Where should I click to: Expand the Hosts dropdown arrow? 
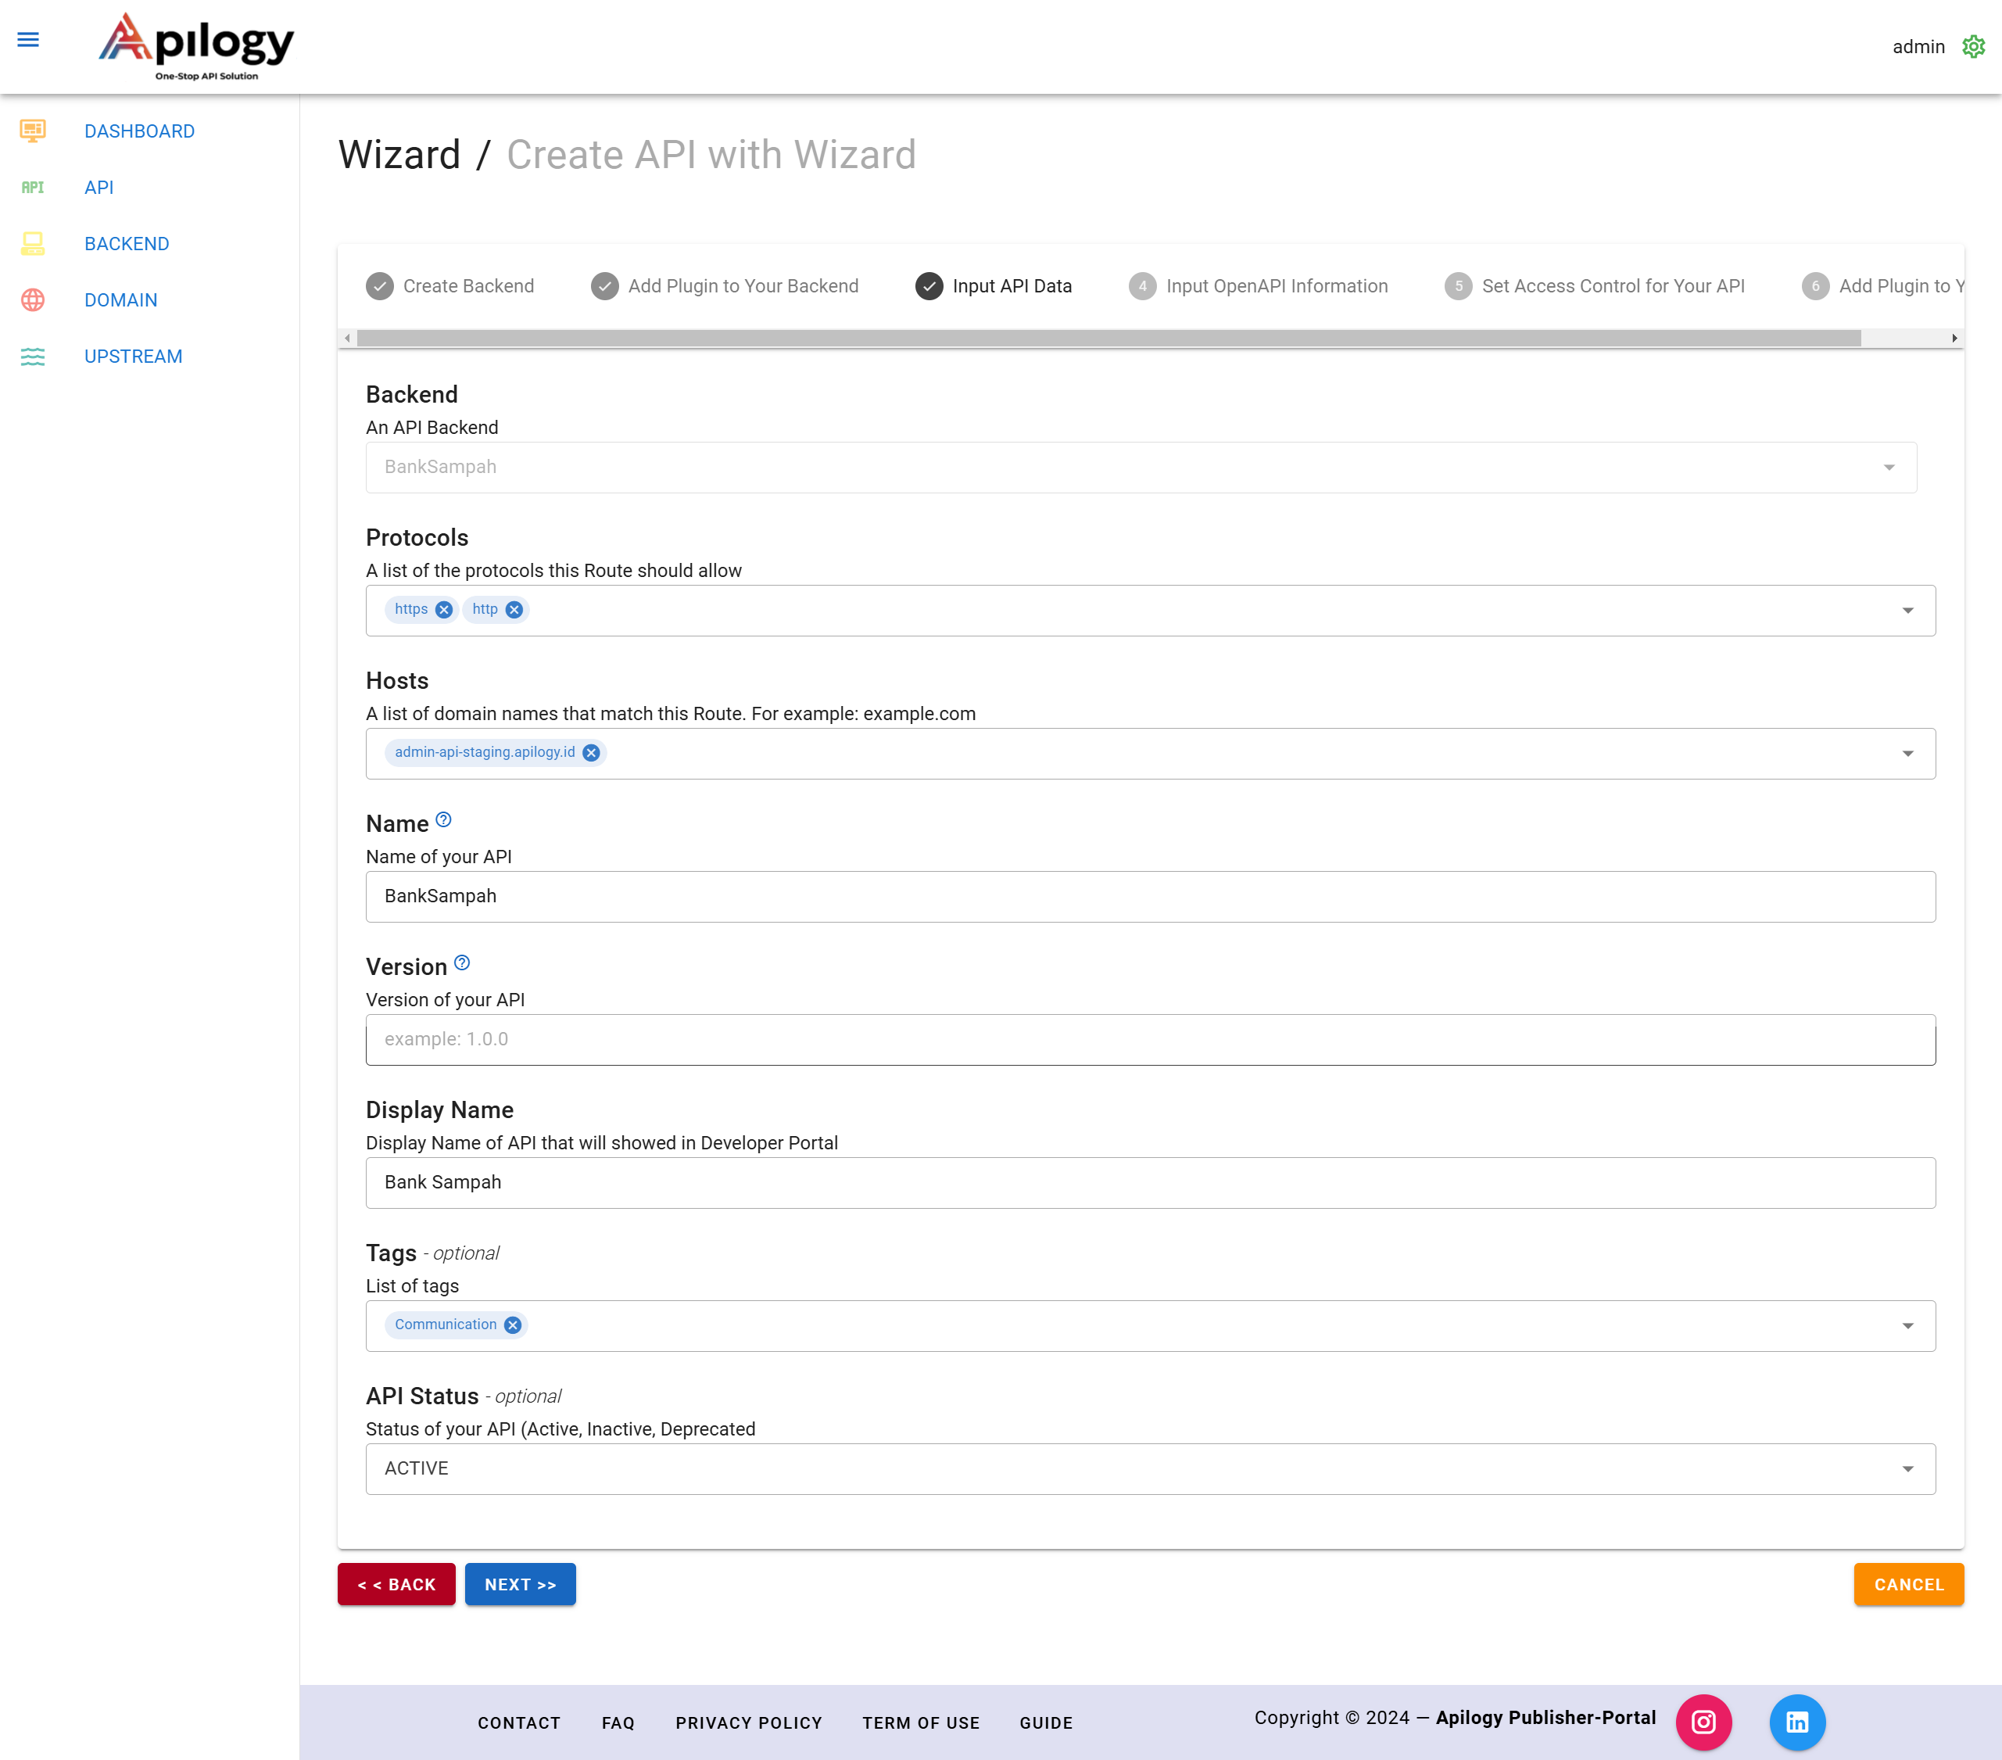(1907, 755)
